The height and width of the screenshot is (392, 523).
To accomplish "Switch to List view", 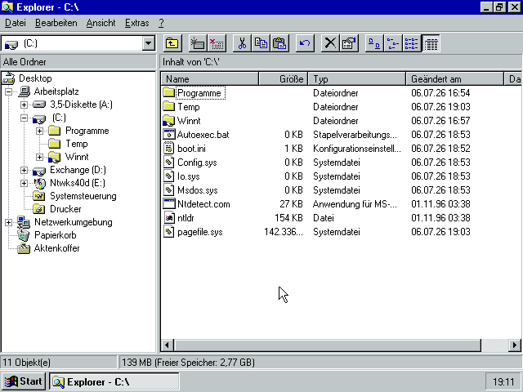I will click(412, 43).
